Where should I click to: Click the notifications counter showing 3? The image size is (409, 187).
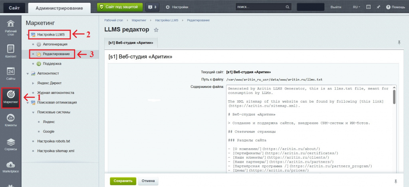pos(152,7)
